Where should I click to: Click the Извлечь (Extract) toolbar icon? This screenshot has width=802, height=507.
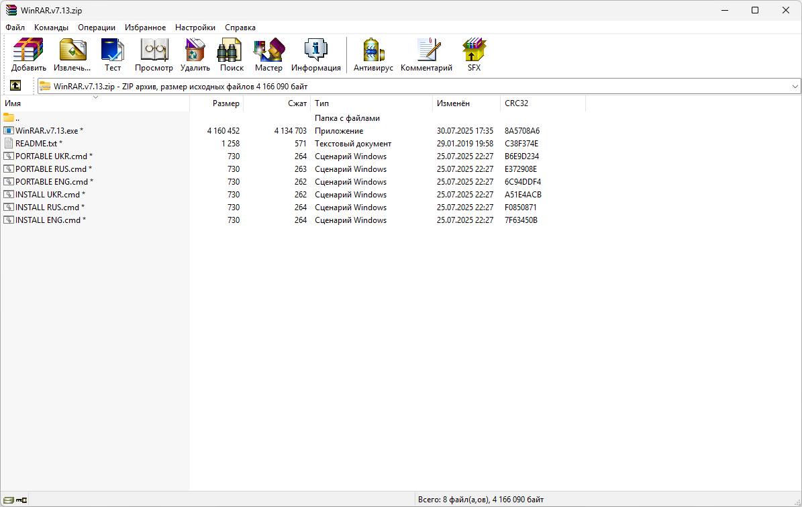(x=72, y=50)
